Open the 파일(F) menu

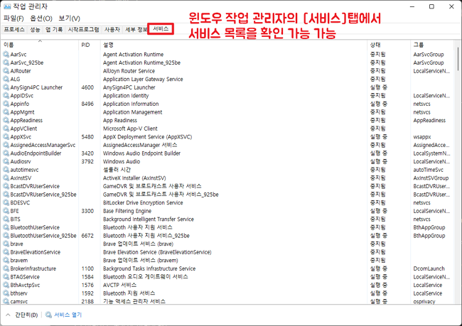14,18
